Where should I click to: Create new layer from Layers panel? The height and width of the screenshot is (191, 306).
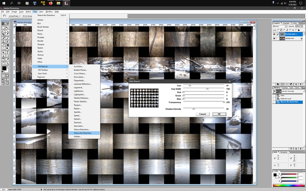[296, 84]
